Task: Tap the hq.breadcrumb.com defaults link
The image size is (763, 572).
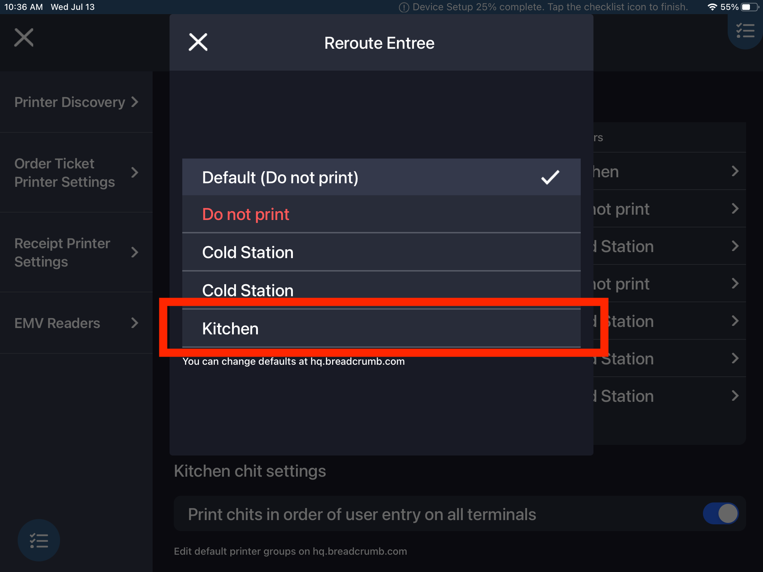Action: (357, 361)
